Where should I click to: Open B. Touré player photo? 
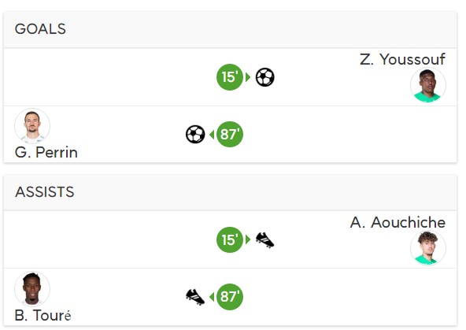pos(32,289)
